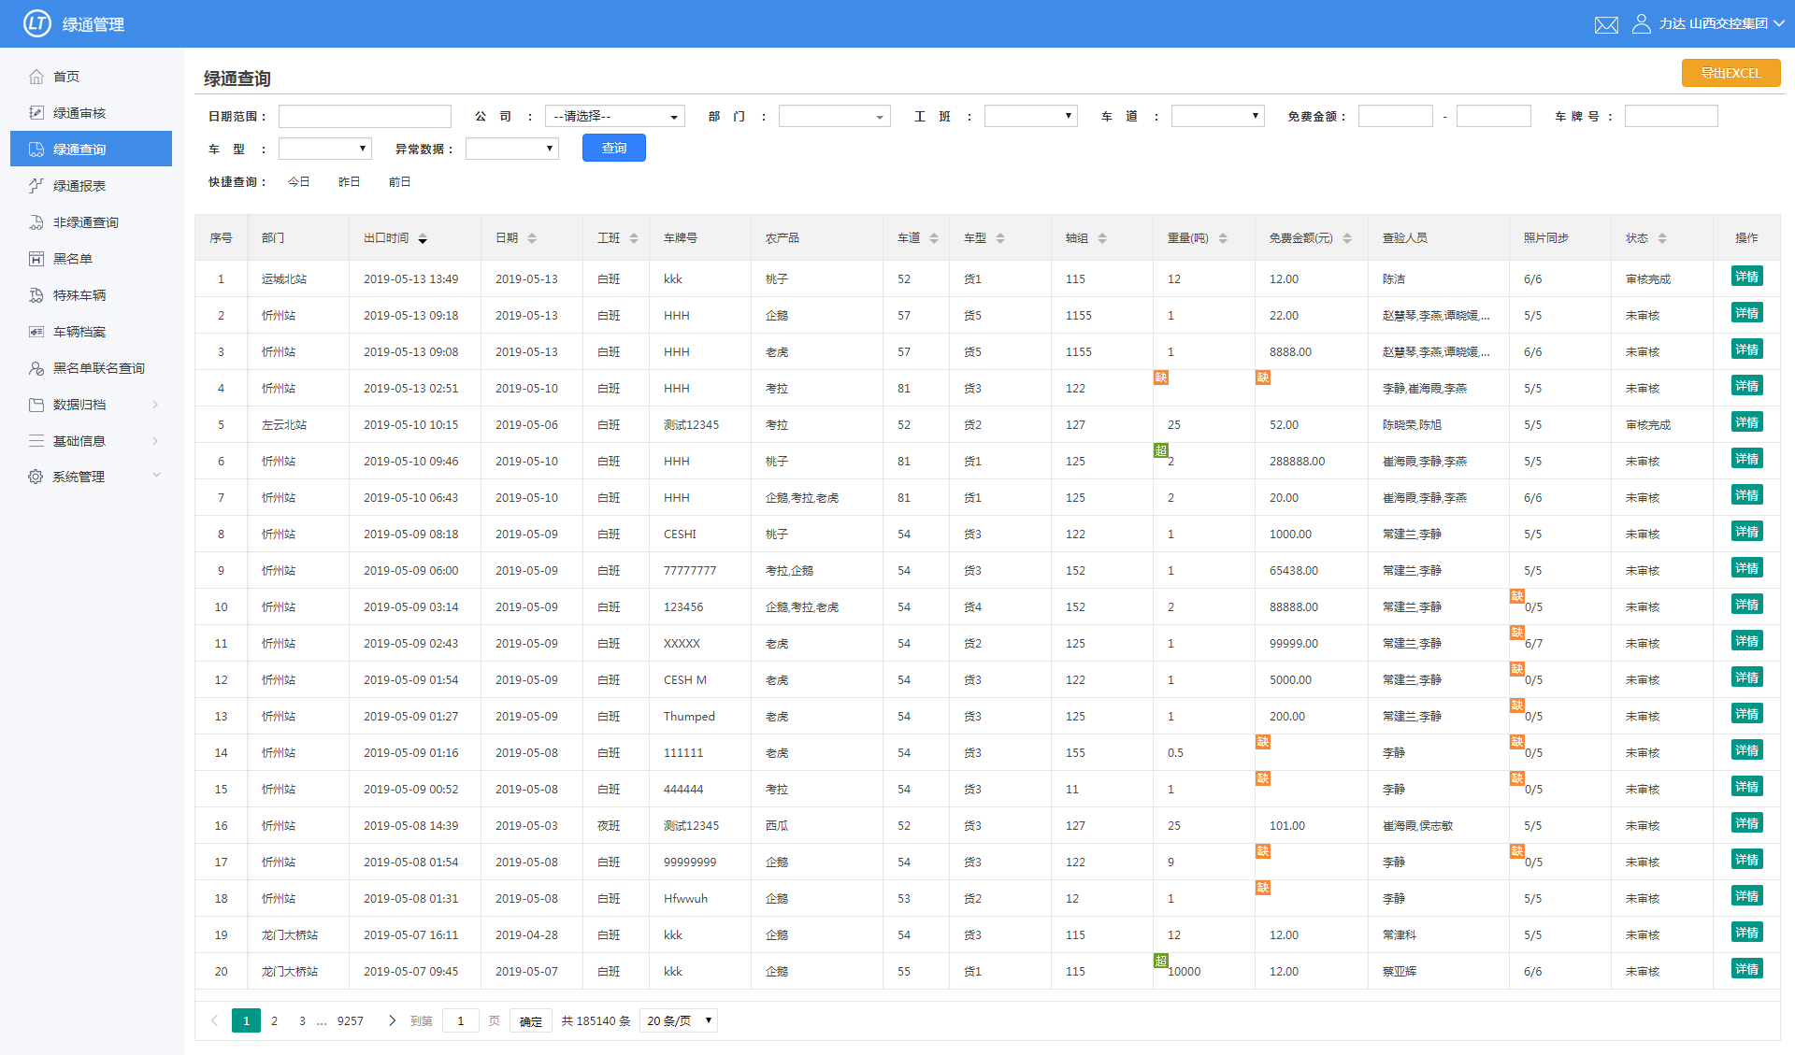Click the 绿通查询 sidebar icon

pyautogui.click(x=36, y=150)
